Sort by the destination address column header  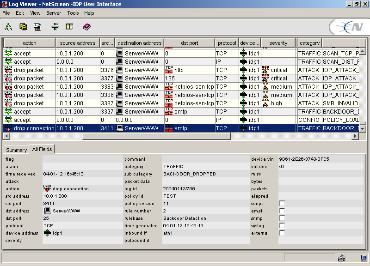pos(140,43)
